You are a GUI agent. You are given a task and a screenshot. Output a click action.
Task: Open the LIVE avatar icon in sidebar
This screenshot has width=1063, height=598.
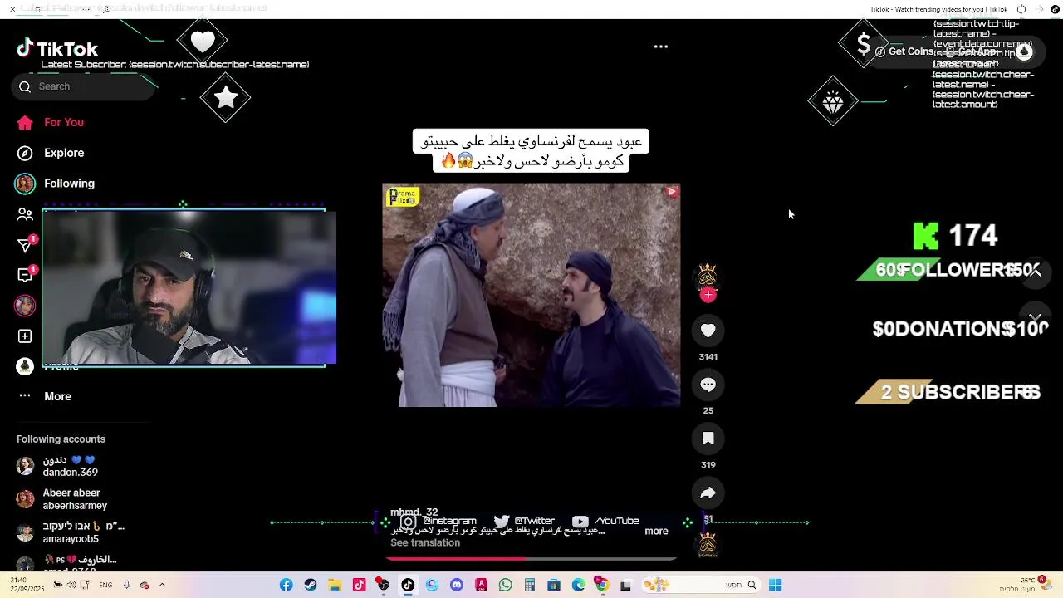(x=25, y=306)
